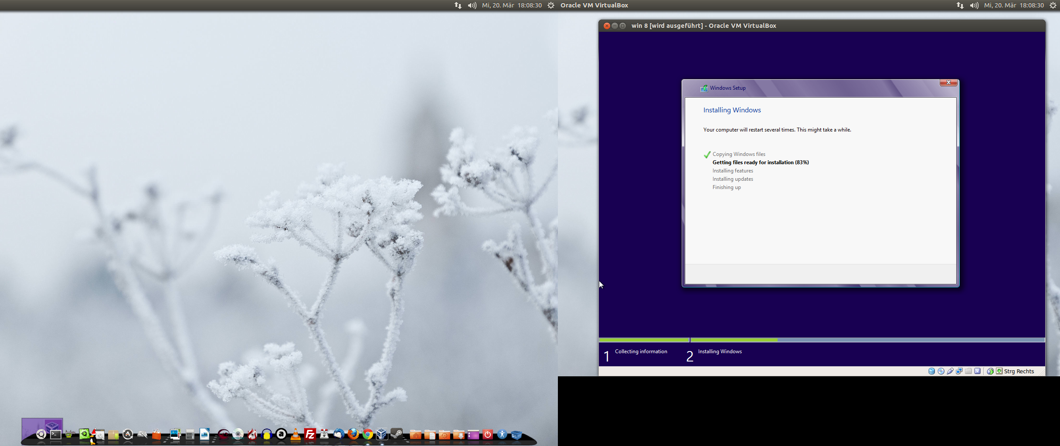Viewport: 1060px width, 446px height.
Task: Launch Firefox from the dock
Action: tap(353, 434)
